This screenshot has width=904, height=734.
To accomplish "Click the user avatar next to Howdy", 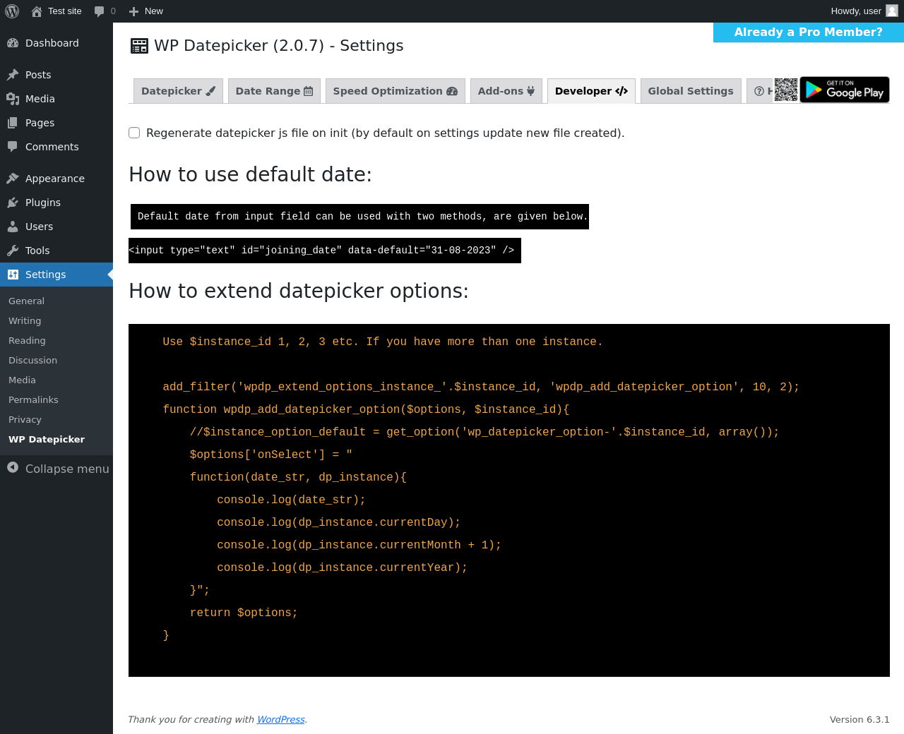I will [x=892, y=11].
